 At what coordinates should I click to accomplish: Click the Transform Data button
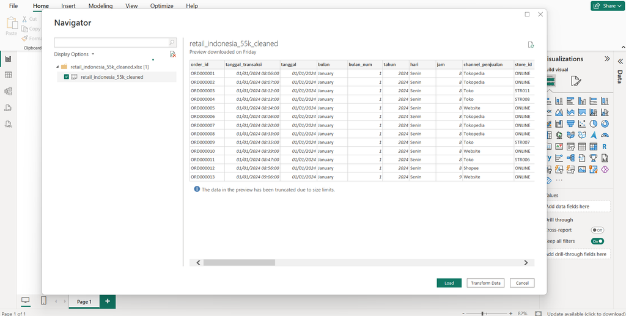(x=485, y=283)
